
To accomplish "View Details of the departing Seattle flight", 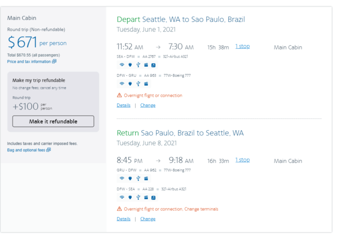I will coord(124,105).
